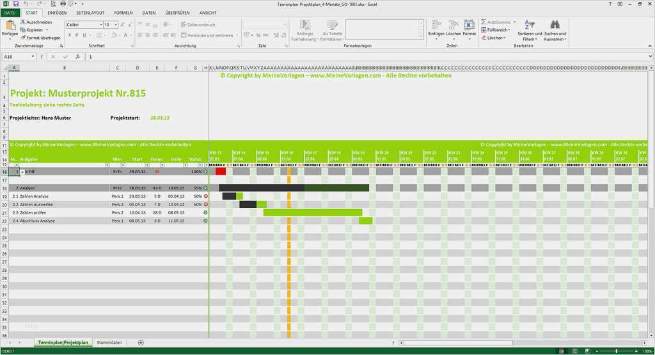Click the quick print printer icon
Screen dimensions: 655x355
(x=63, y=4)
